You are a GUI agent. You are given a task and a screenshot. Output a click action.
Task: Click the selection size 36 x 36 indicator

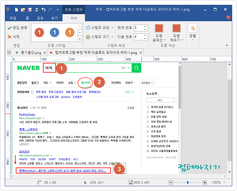click(x=47, y=183)
